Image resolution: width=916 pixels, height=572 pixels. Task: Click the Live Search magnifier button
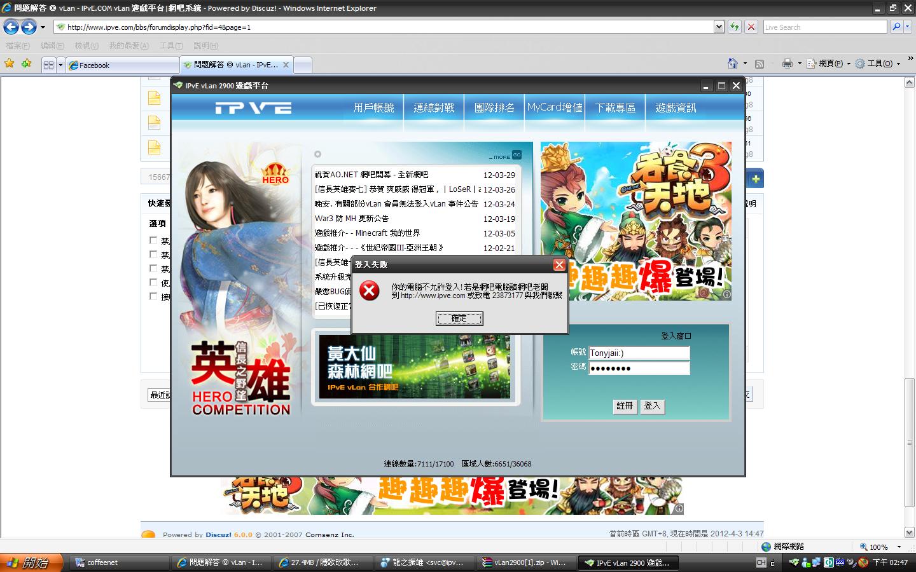click(896, 27)
